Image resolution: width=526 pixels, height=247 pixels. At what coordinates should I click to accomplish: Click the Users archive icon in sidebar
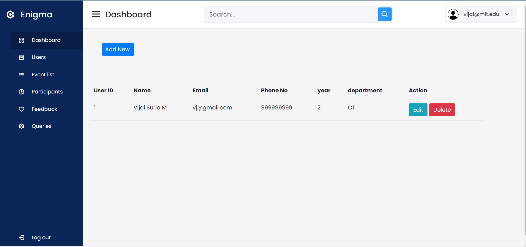coord(22,57)
